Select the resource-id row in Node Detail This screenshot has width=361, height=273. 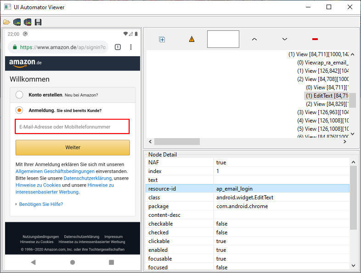point(248,189)
